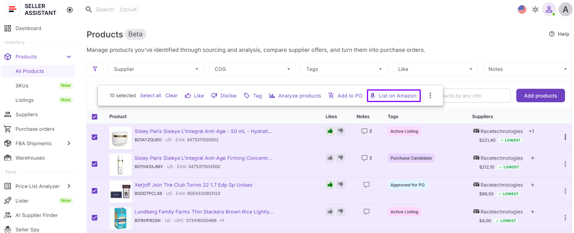
Task: Uncheck the Xerjoff Join The Club row checkbox
Action: [95, 191]
